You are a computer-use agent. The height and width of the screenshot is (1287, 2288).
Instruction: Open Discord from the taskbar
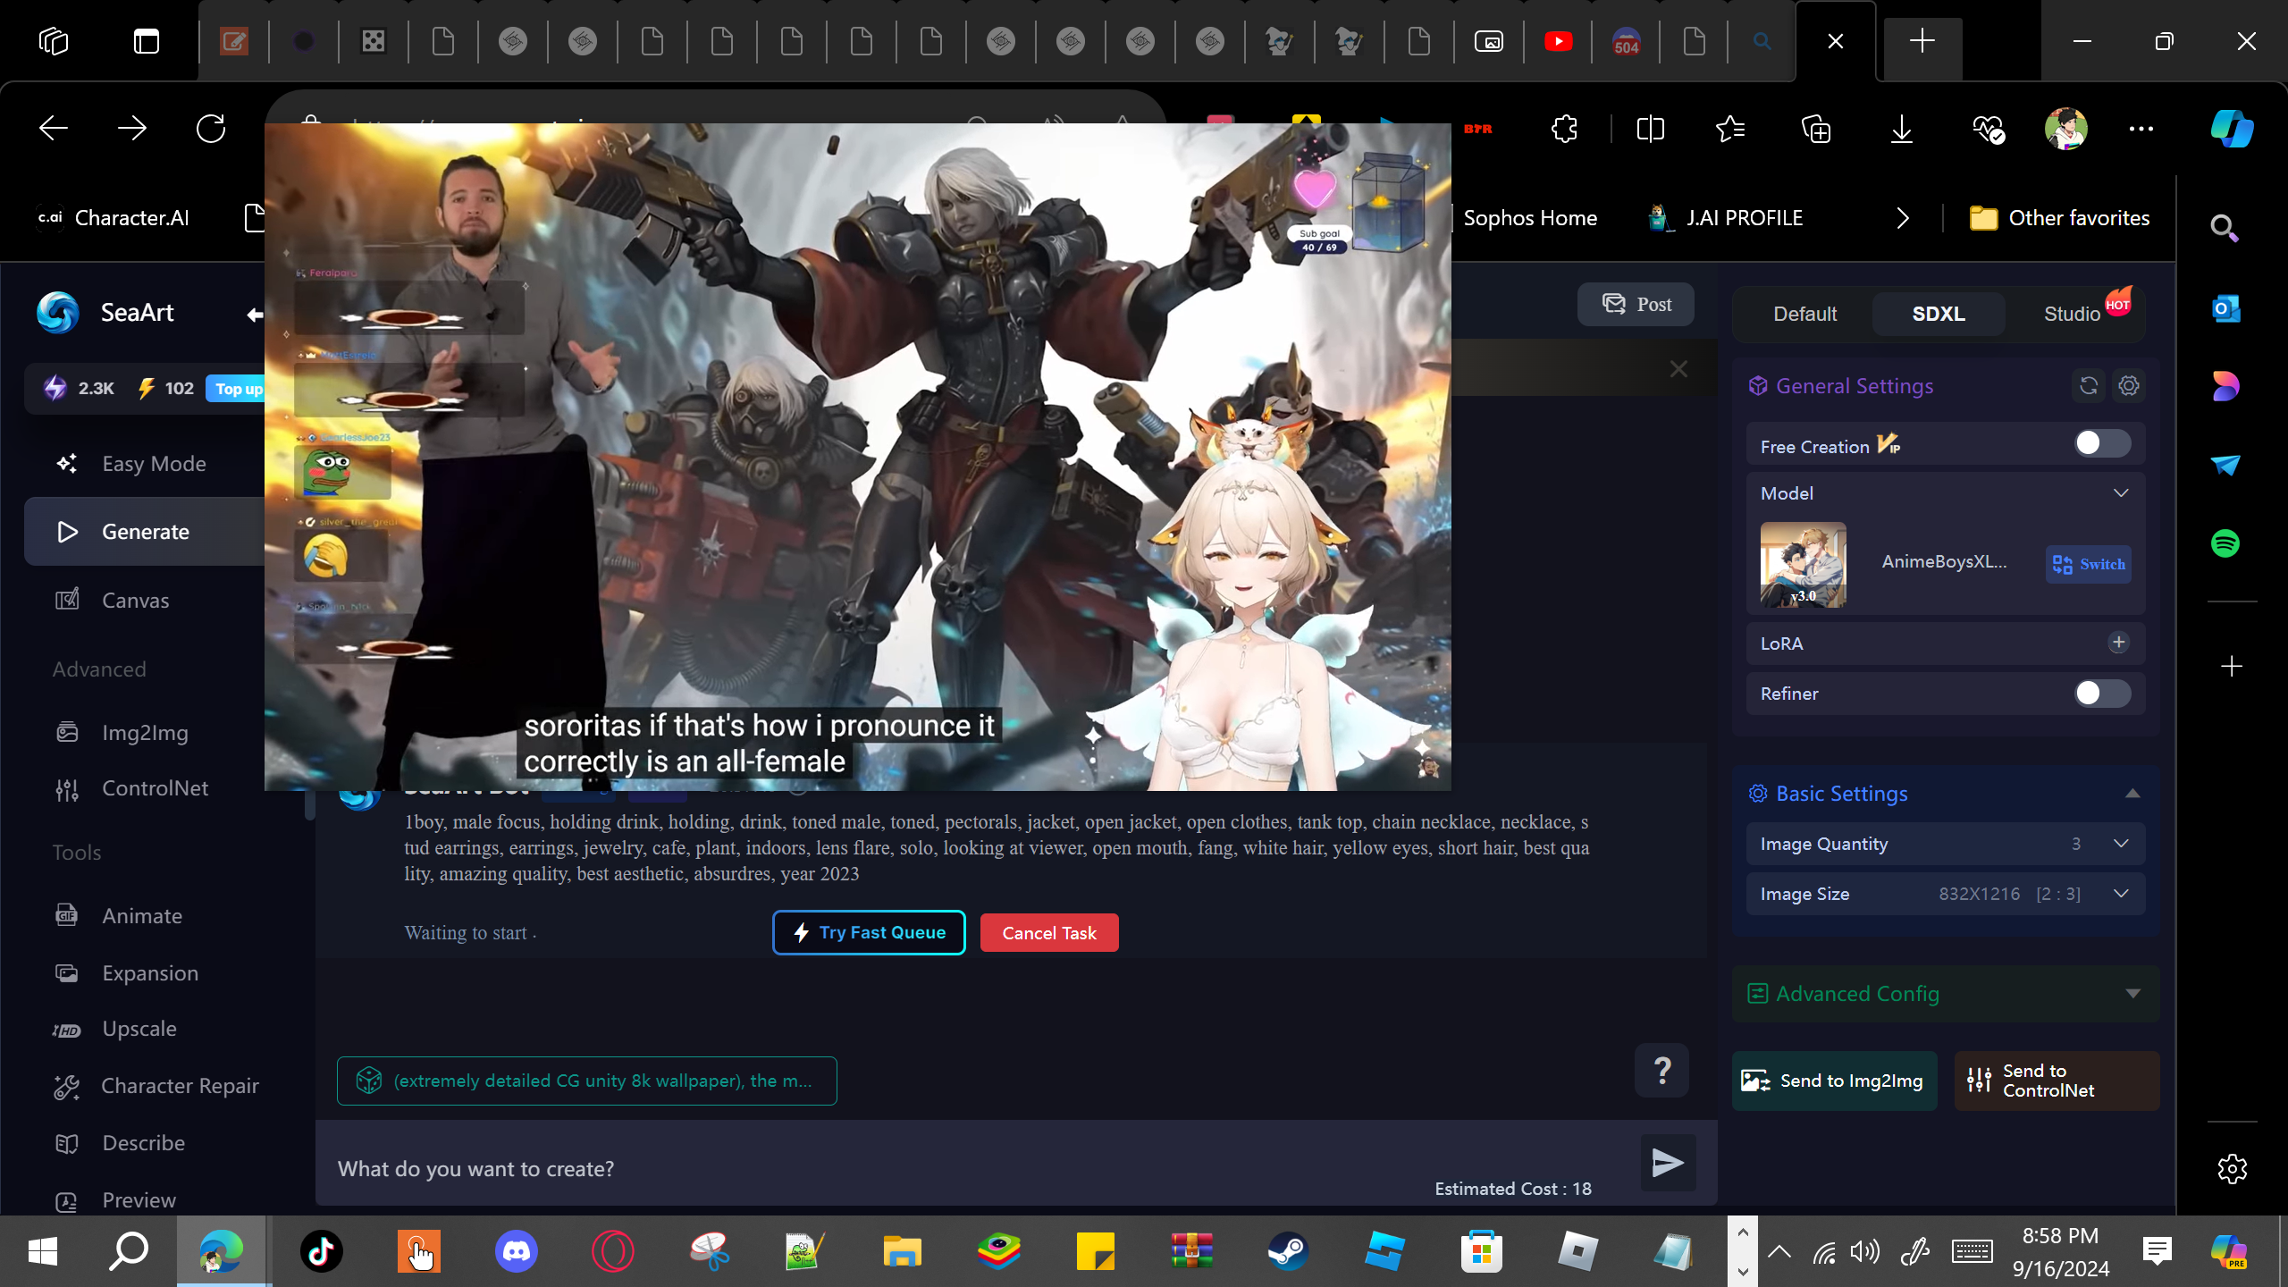[516, 1251]
